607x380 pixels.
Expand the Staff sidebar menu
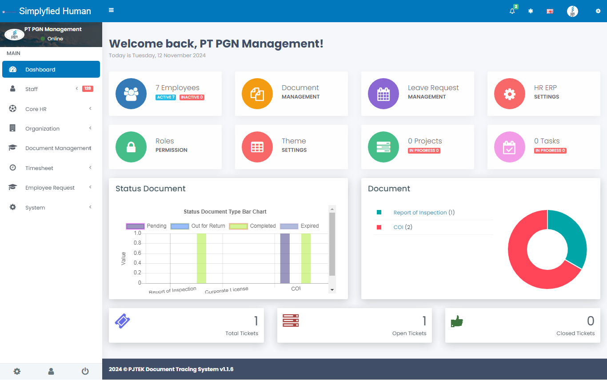[32, 89]
